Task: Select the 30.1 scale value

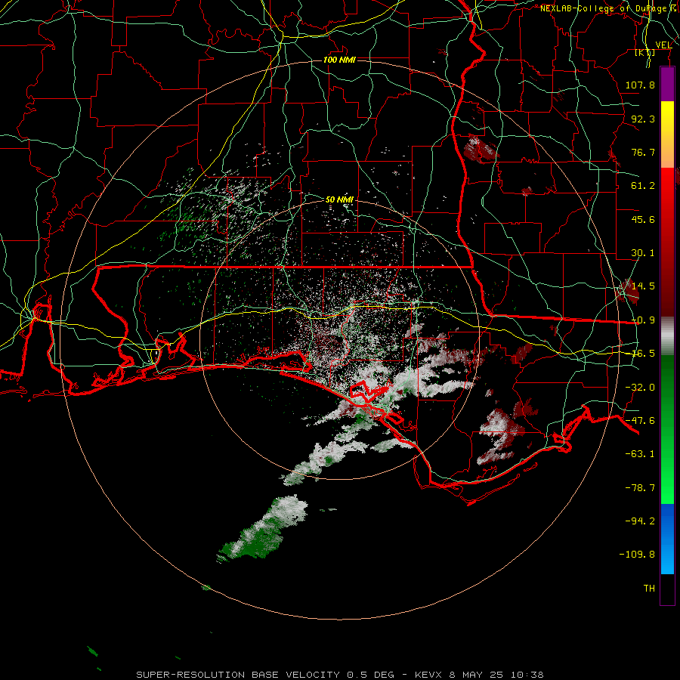Action: pyautogui.click(x=643, y=253)
